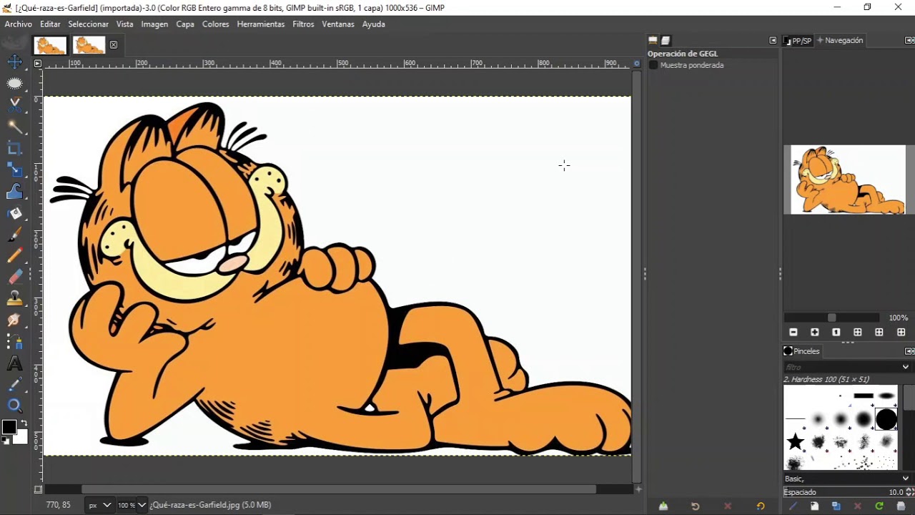This screenshot has height=515, width=915.
Task: Set navigation zoom to 1:1
Action: (836, 333)
